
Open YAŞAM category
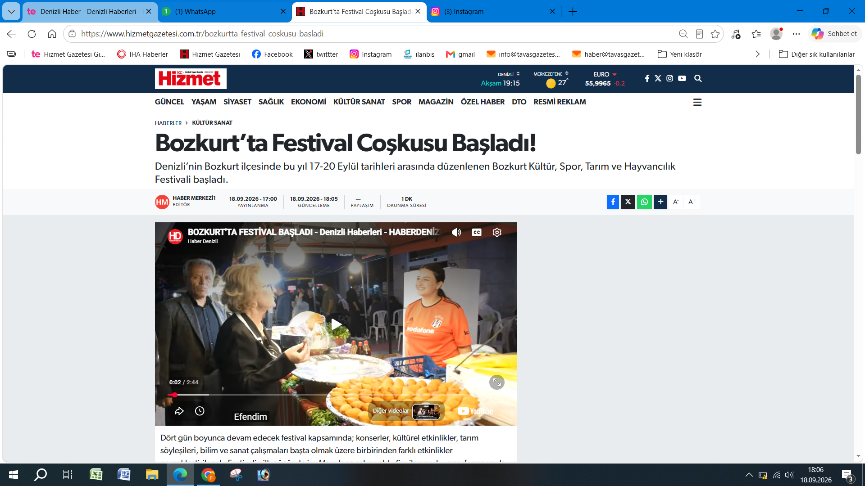204,102
